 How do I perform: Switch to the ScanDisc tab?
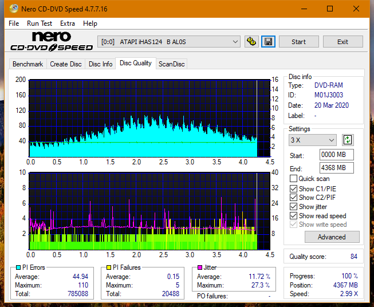pyautogui.click(x=171, y=64)
